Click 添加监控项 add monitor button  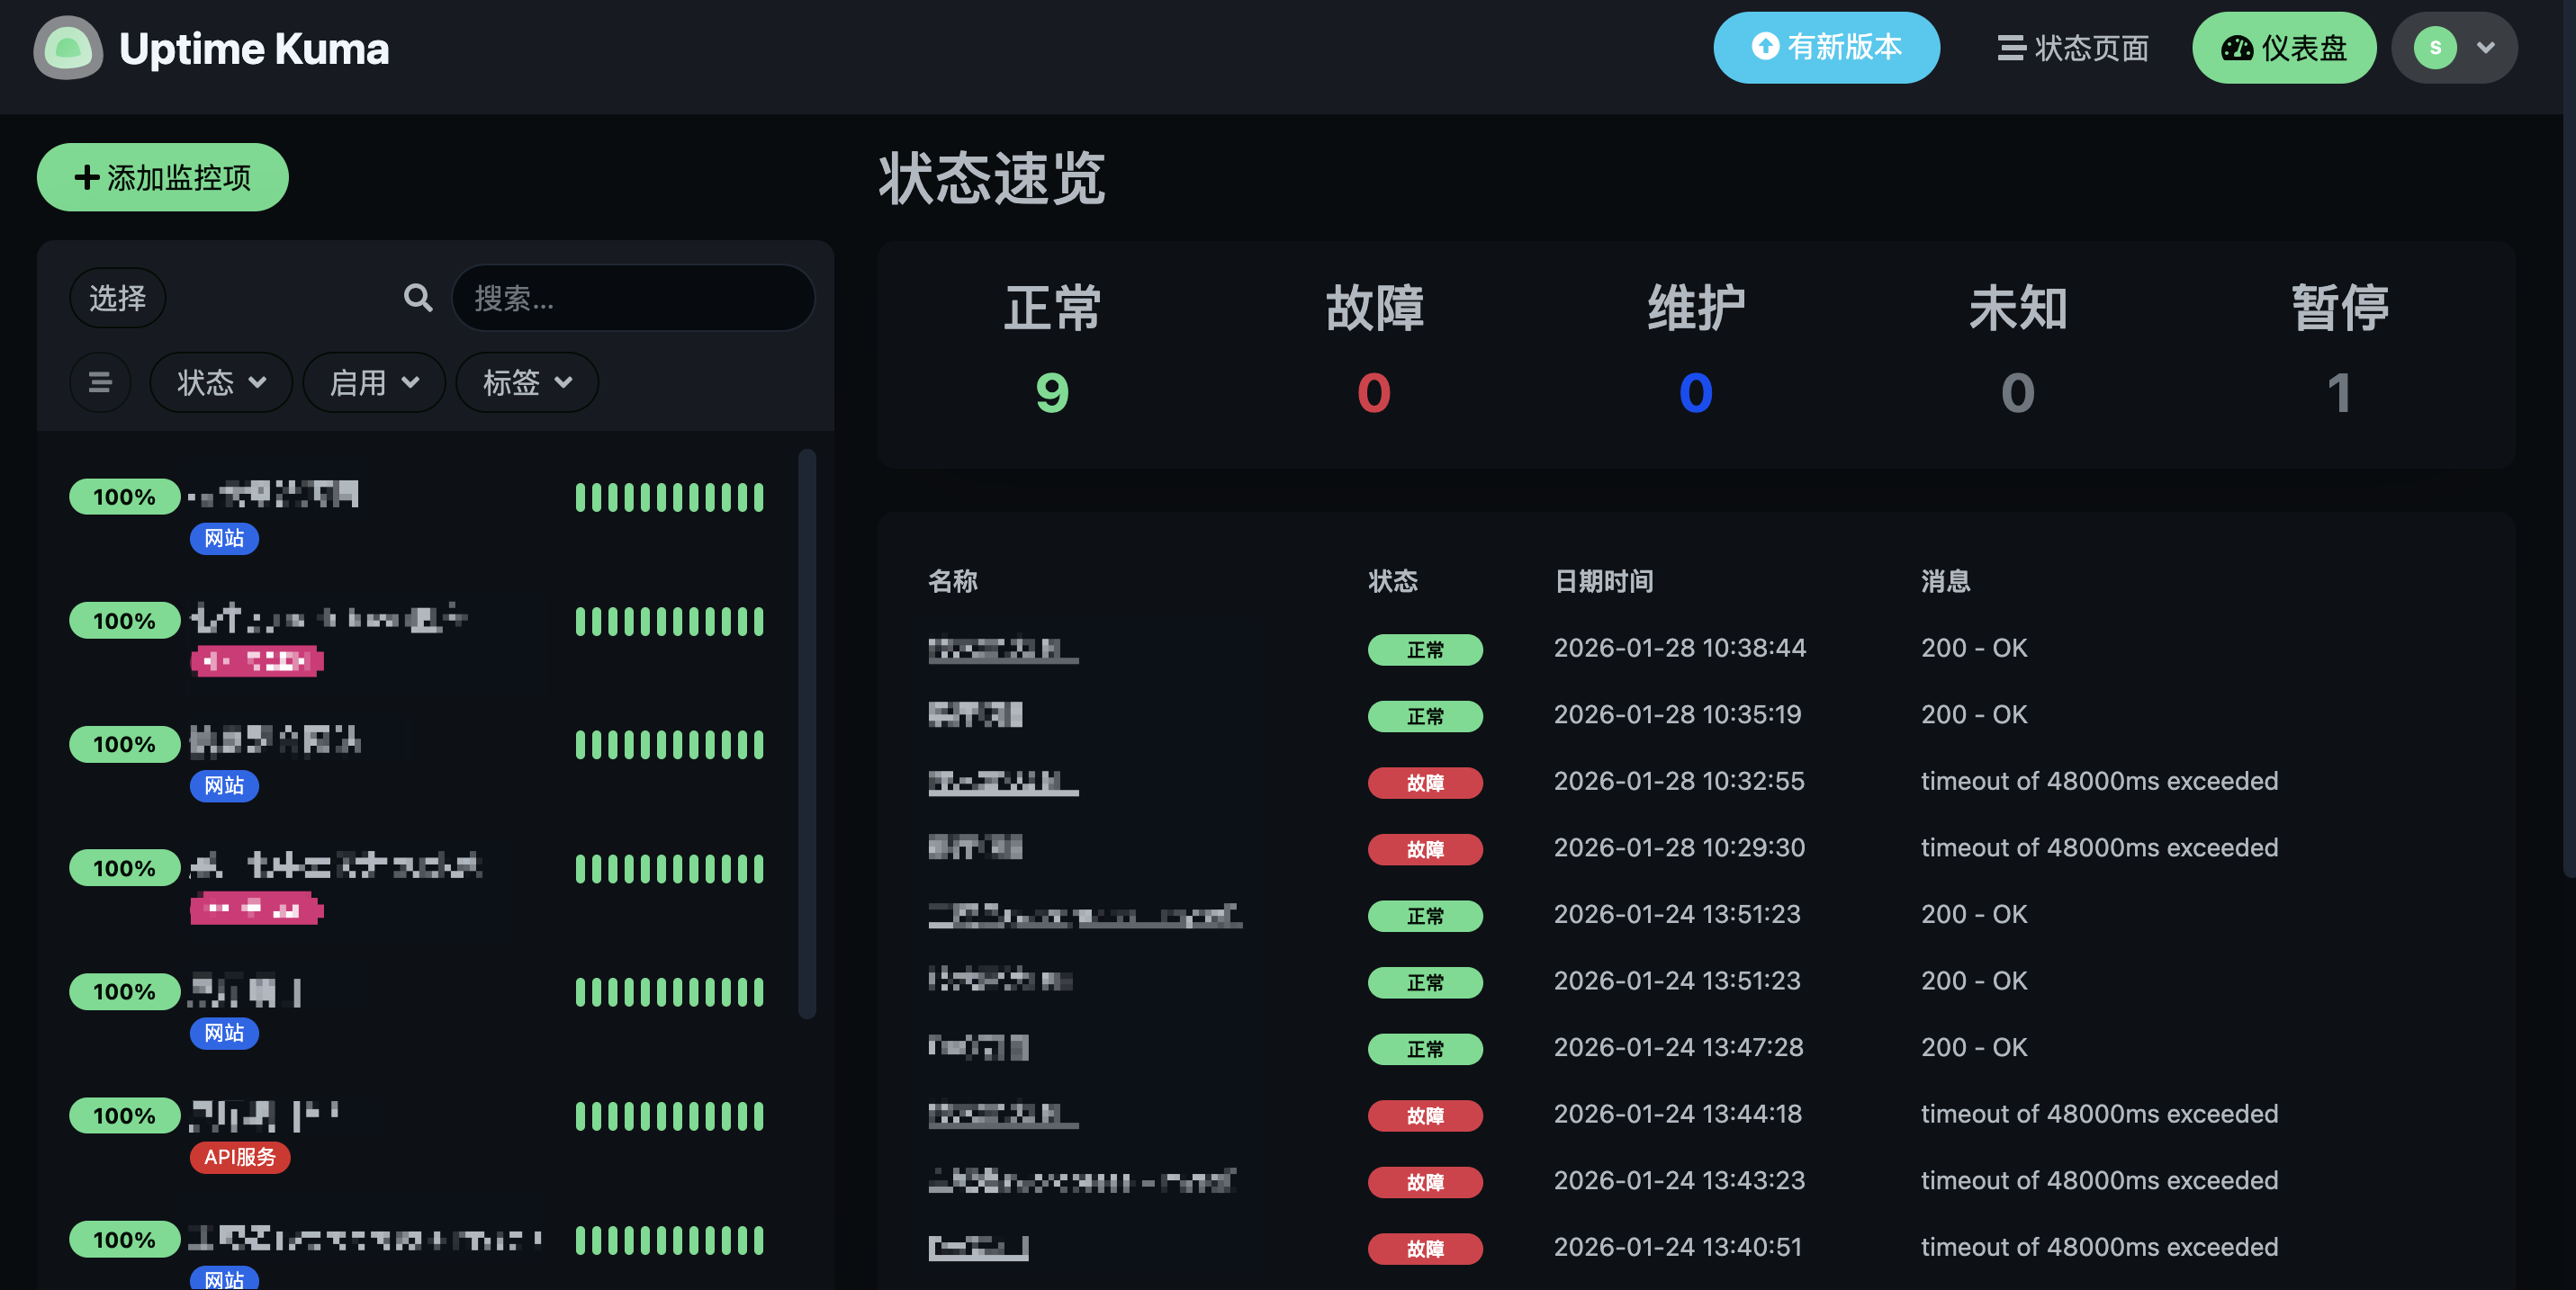point(163,178)
